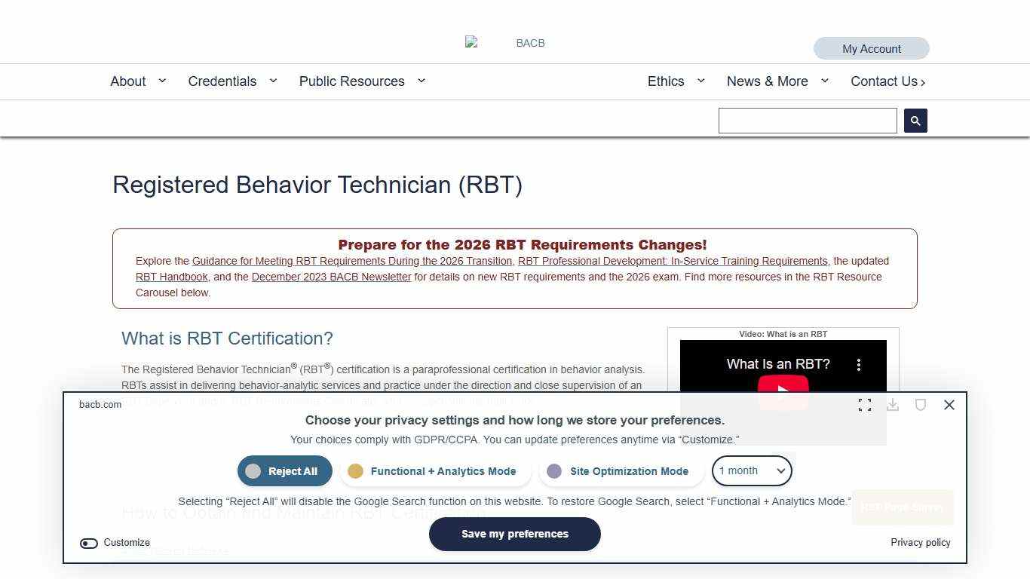
Task: Open the News & More menu
Action: click(x=767, y=81)
